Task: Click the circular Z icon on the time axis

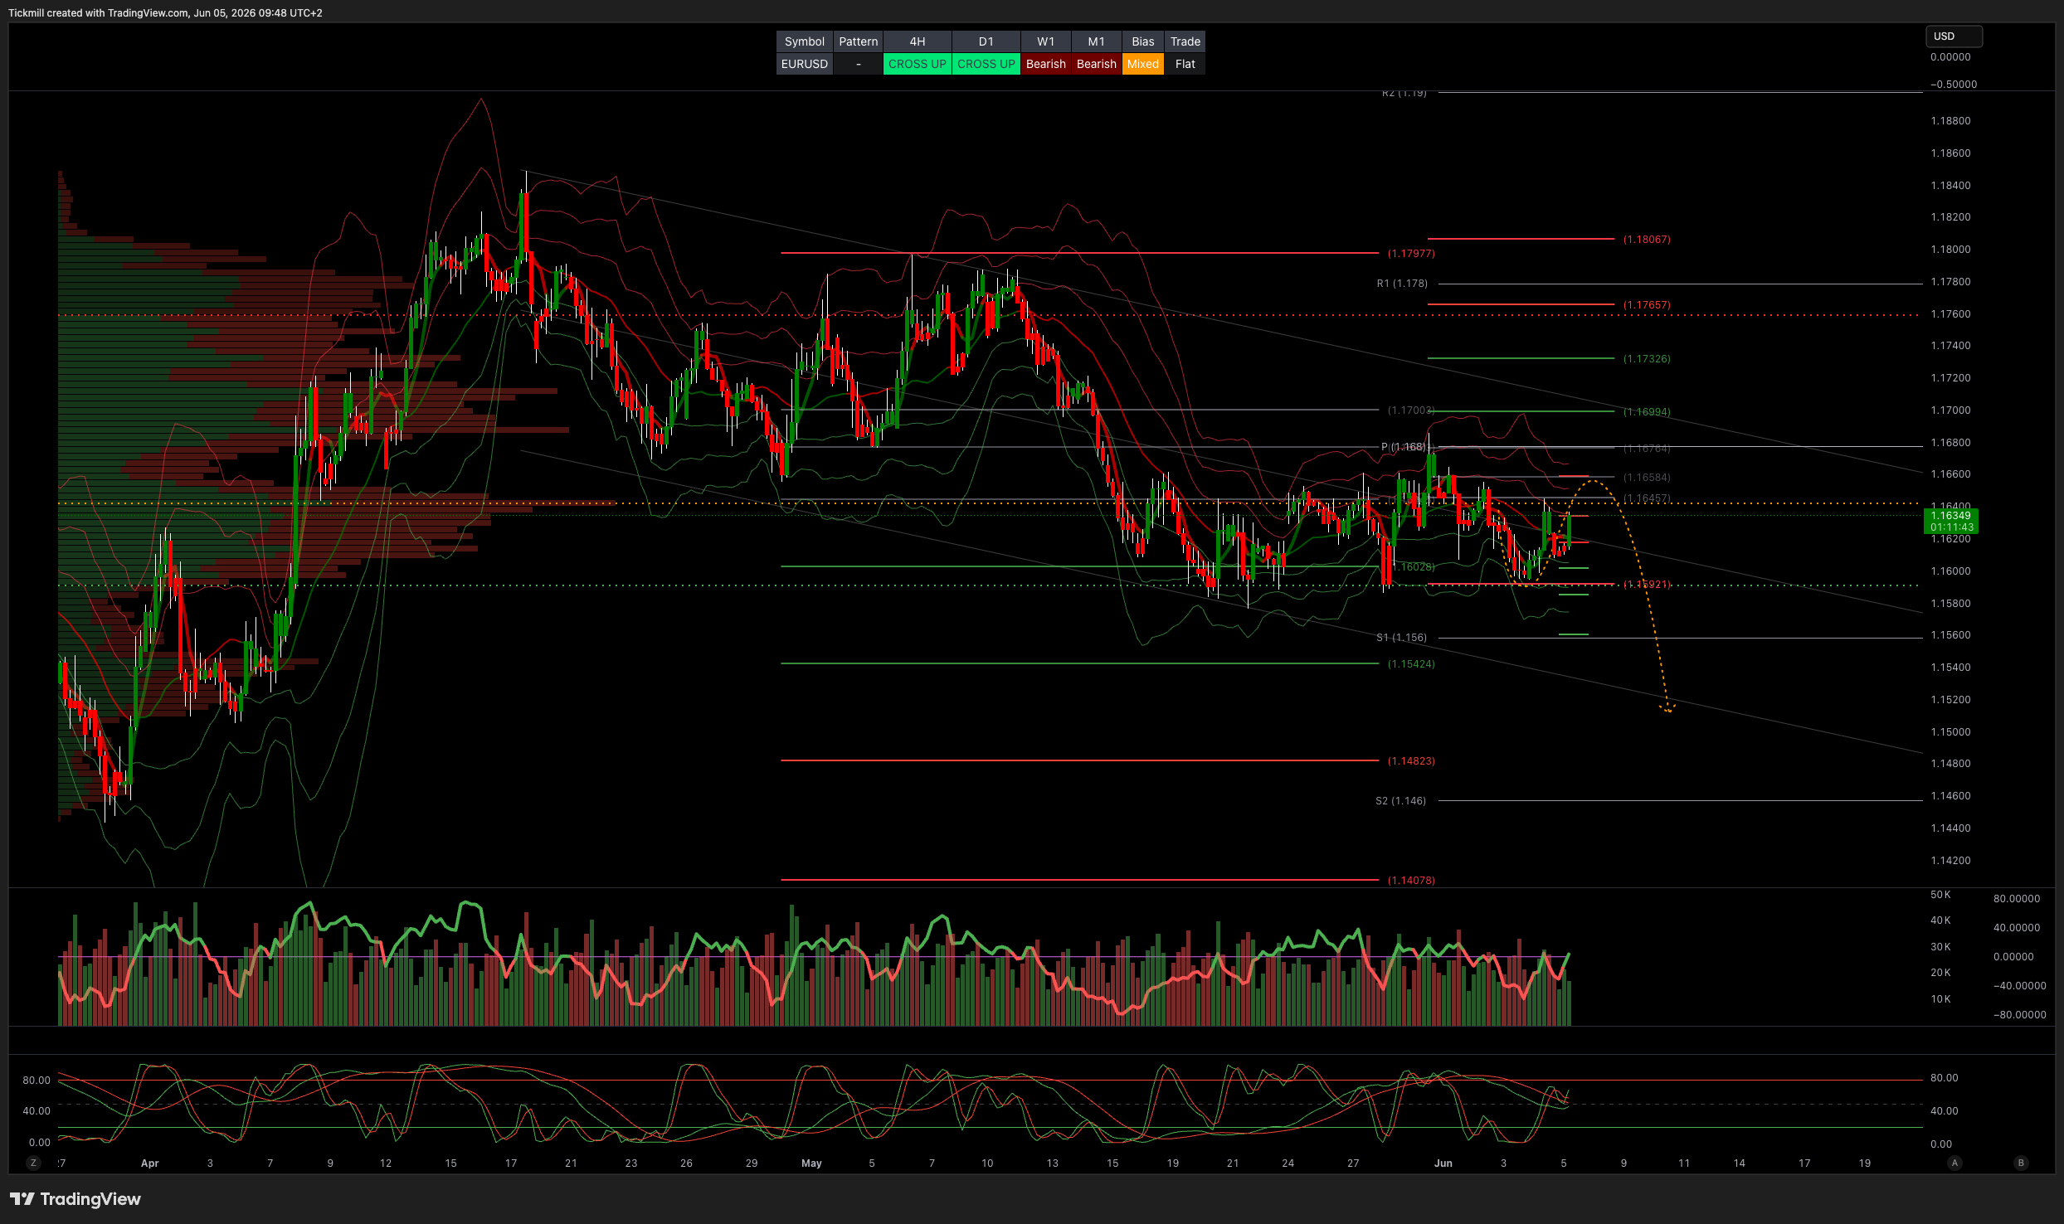Action: (x=33, y=1163)
